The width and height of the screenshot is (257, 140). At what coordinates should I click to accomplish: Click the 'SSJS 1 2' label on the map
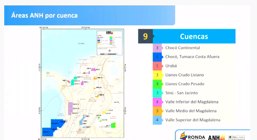point(77,81)
